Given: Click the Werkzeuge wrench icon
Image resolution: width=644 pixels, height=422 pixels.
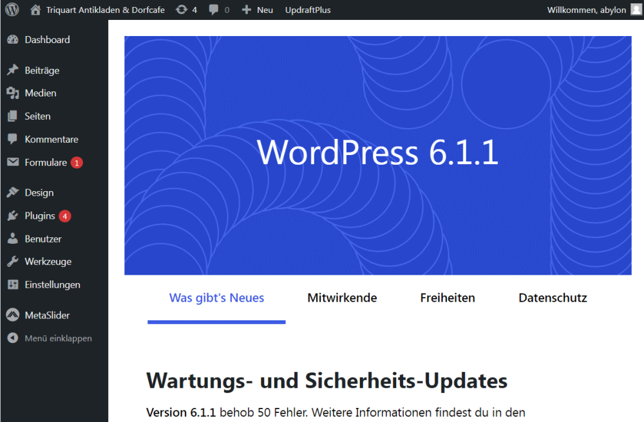Looking at the screenshot, I should point(13,261).
